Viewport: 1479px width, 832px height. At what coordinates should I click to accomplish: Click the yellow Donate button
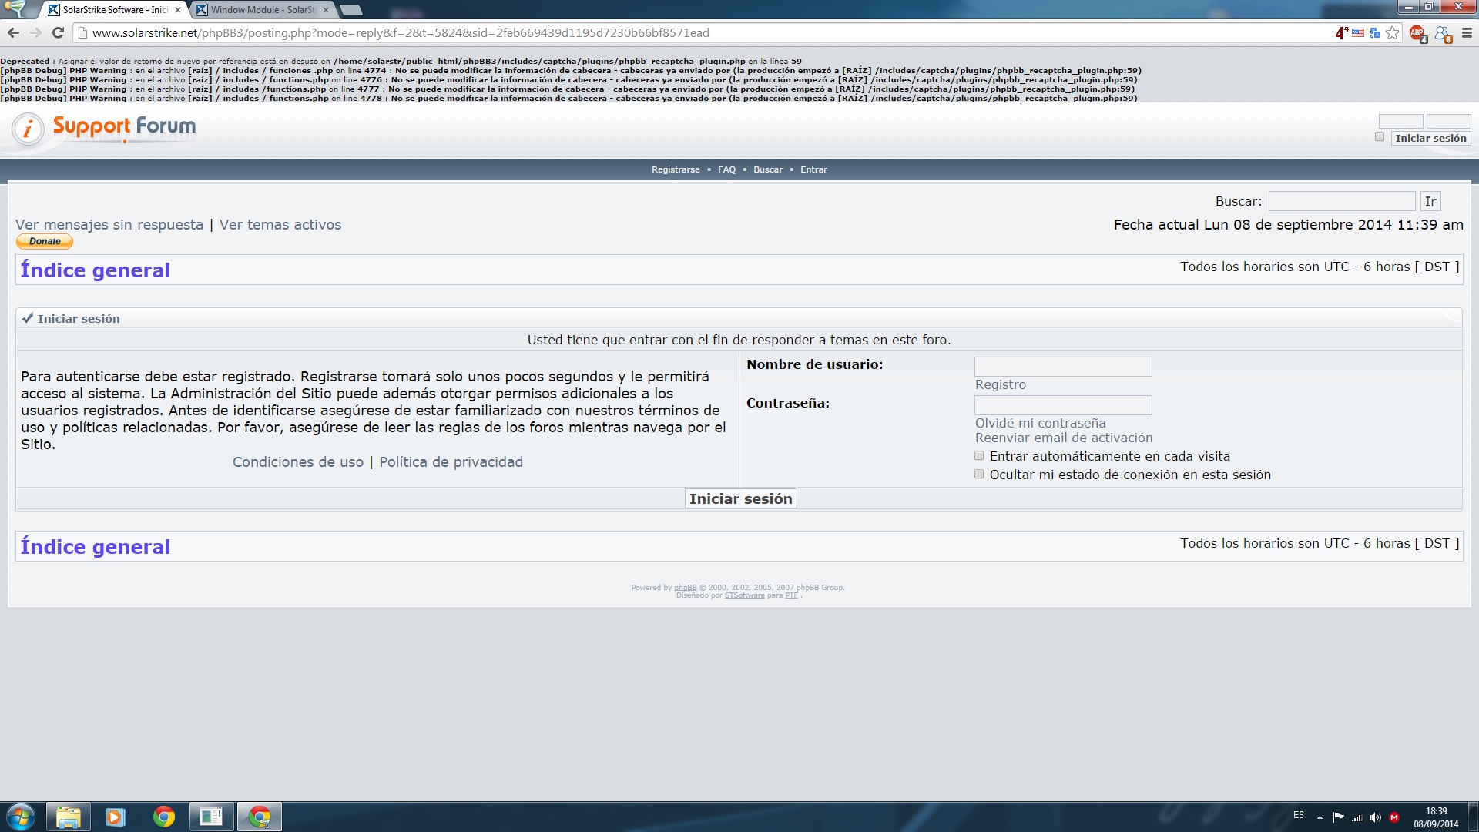(x=45, y=242)
